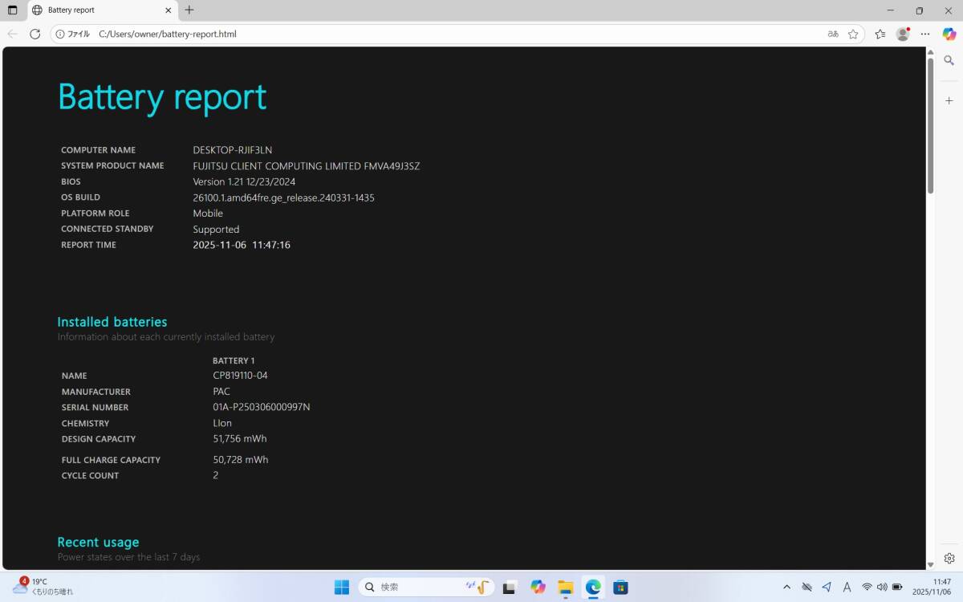
Task: Open Microsoft Store from the taskbar
Action: (620, 587)
